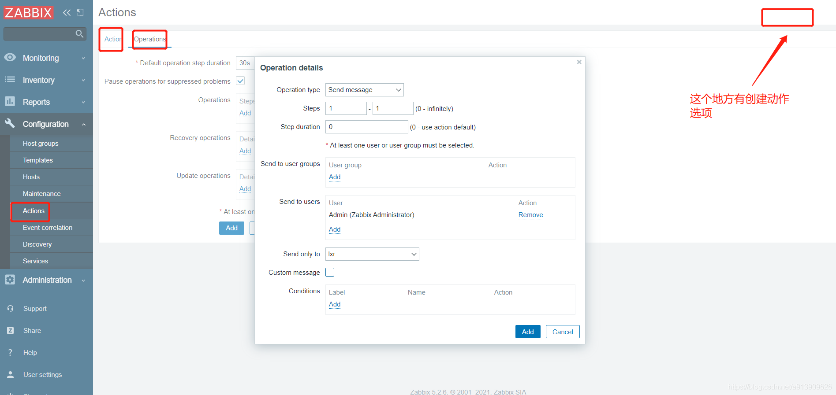The image size is (836, 395).
Task: Click the Steps from input field
Action: 346,108
